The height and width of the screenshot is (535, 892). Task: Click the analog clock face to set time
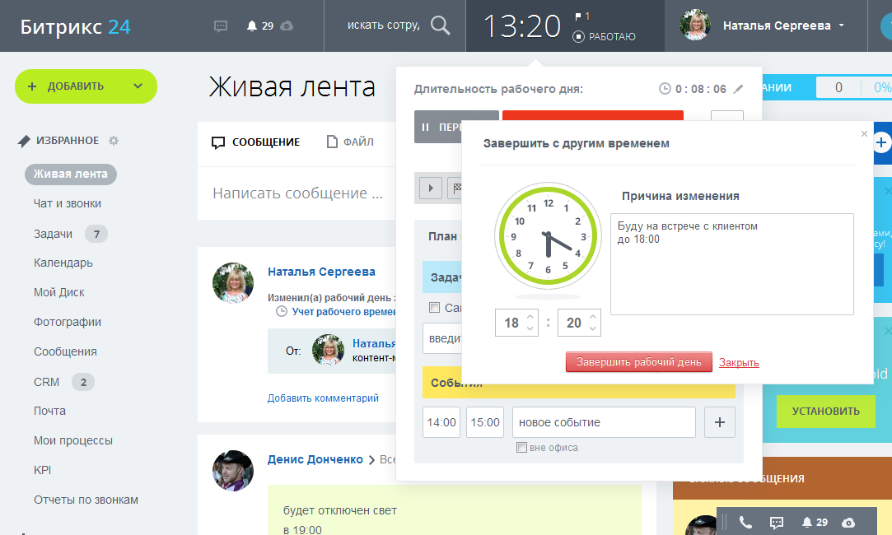click(x=548, y=236)
